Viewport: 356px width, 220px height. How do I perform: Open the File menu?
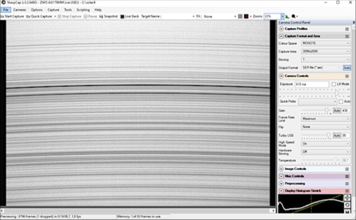(x=6, y=10)
